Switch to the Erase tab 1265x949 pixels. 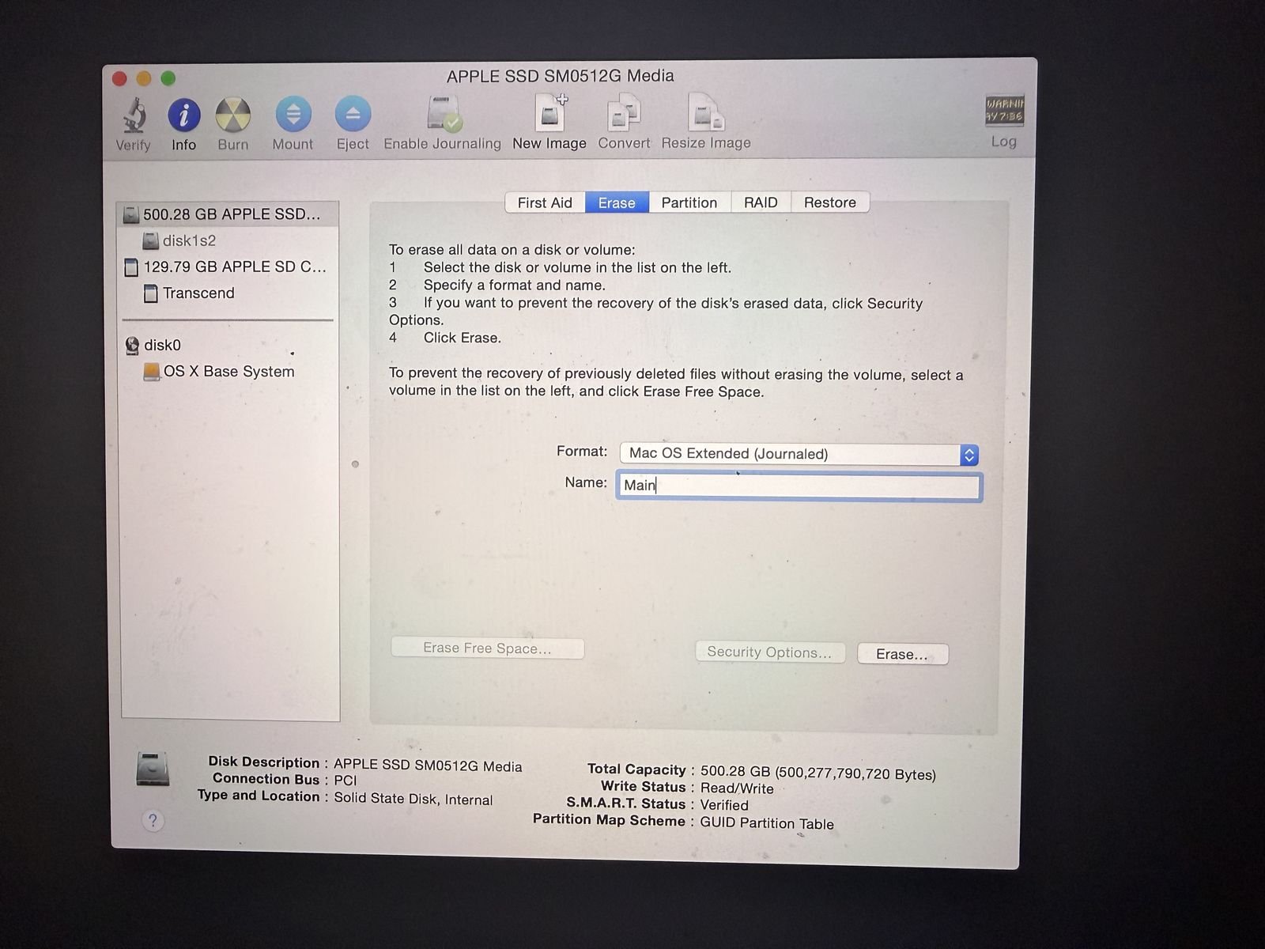[617, 202]
